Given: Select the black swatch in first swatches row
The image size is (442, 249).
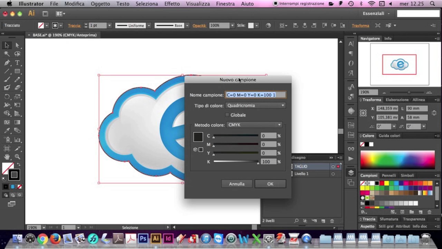Looking at the screenshot, I should click(377, 183).
